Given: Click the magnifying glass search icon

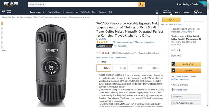Looking at the screenshot, I should click(142, 4).
